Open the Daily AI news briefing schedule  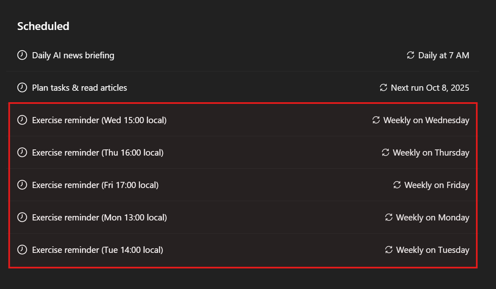73,55
